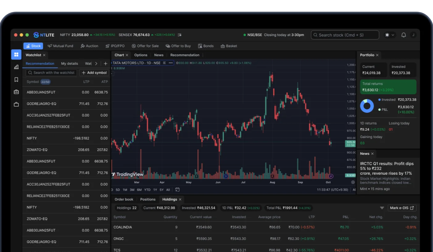Open the notifications bell
The width and height of the screenshot is (433, 252).
point(403,35)
